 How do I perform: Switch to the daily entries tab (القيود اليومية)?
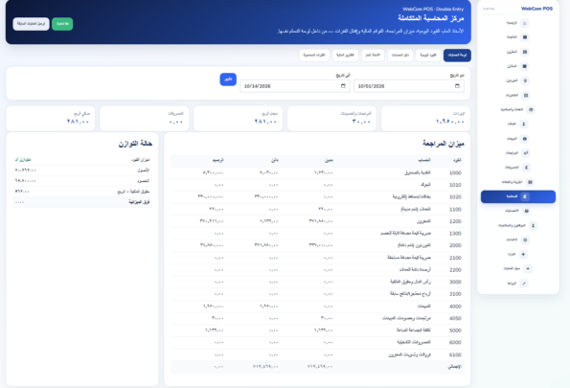[428, 56]
